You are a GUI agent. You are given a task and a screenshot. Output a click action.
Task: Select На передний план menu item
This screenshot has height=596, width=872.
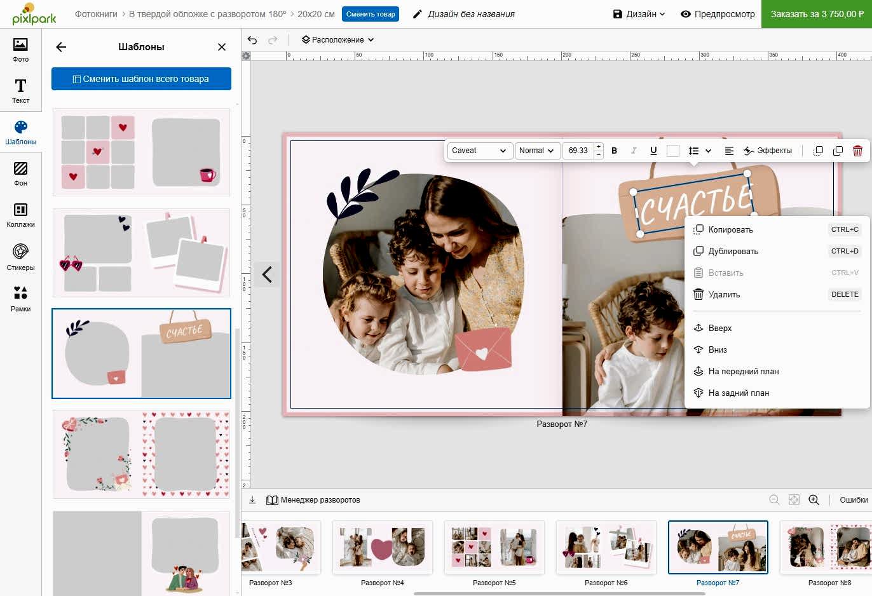(x=743, y=371)
